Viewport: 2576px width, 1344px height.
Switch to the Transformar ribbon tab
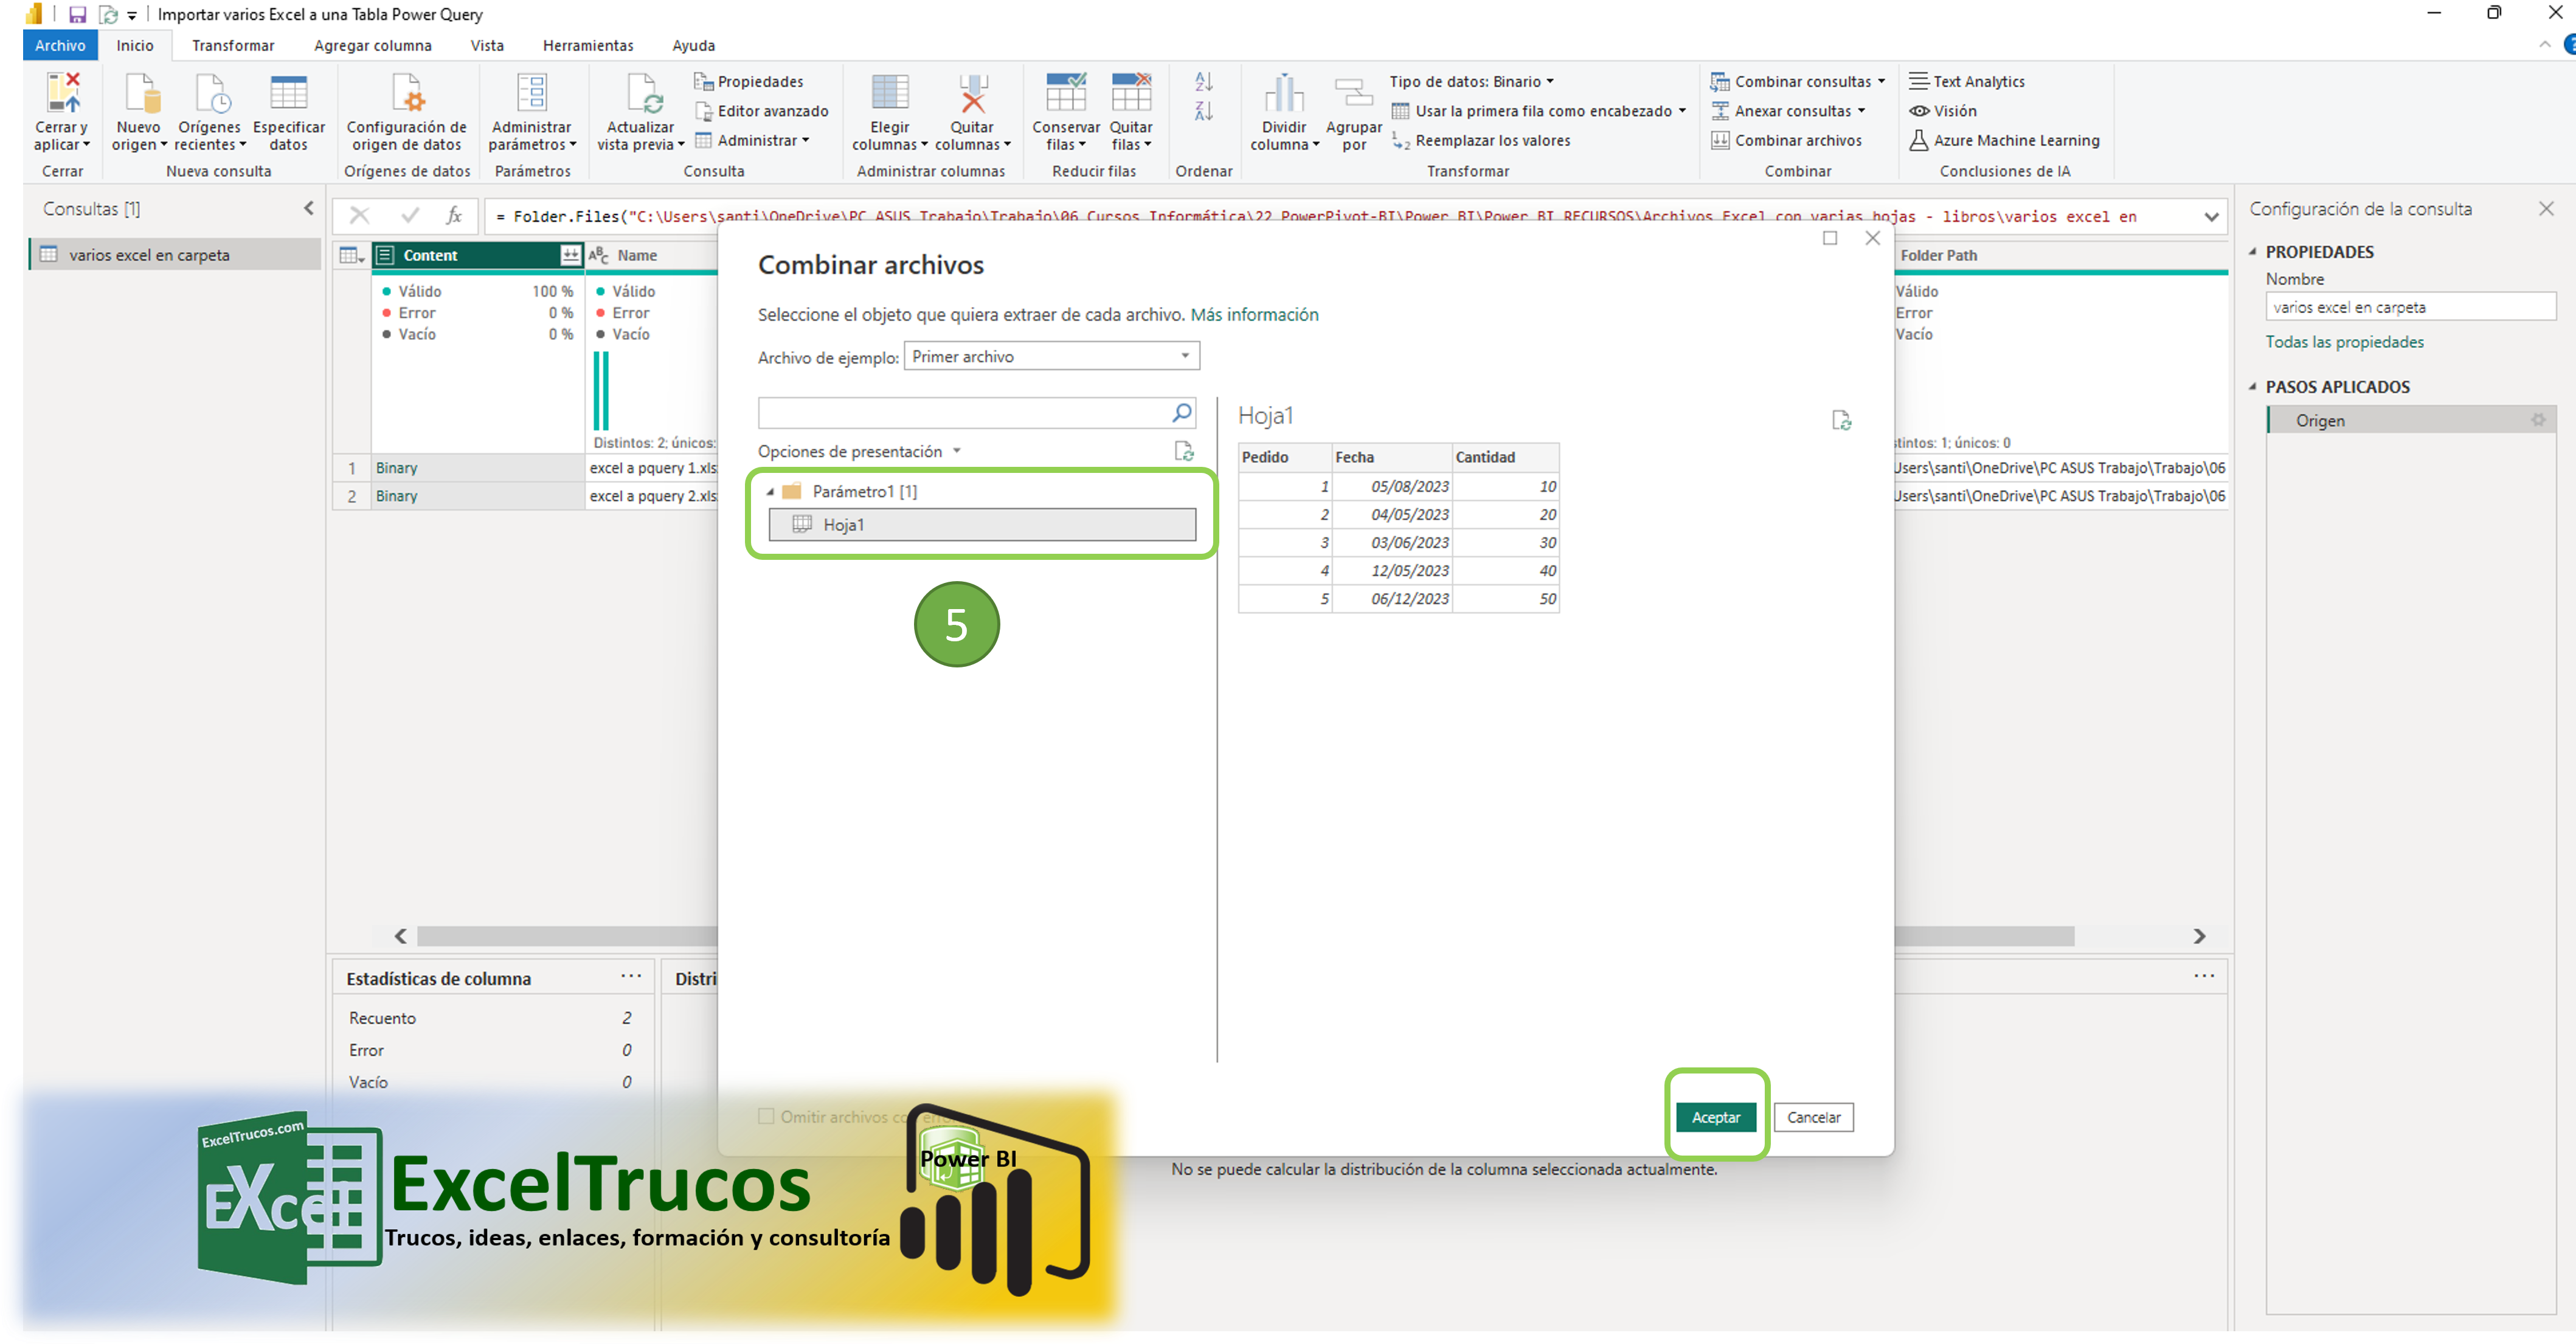tap(233, 46)
